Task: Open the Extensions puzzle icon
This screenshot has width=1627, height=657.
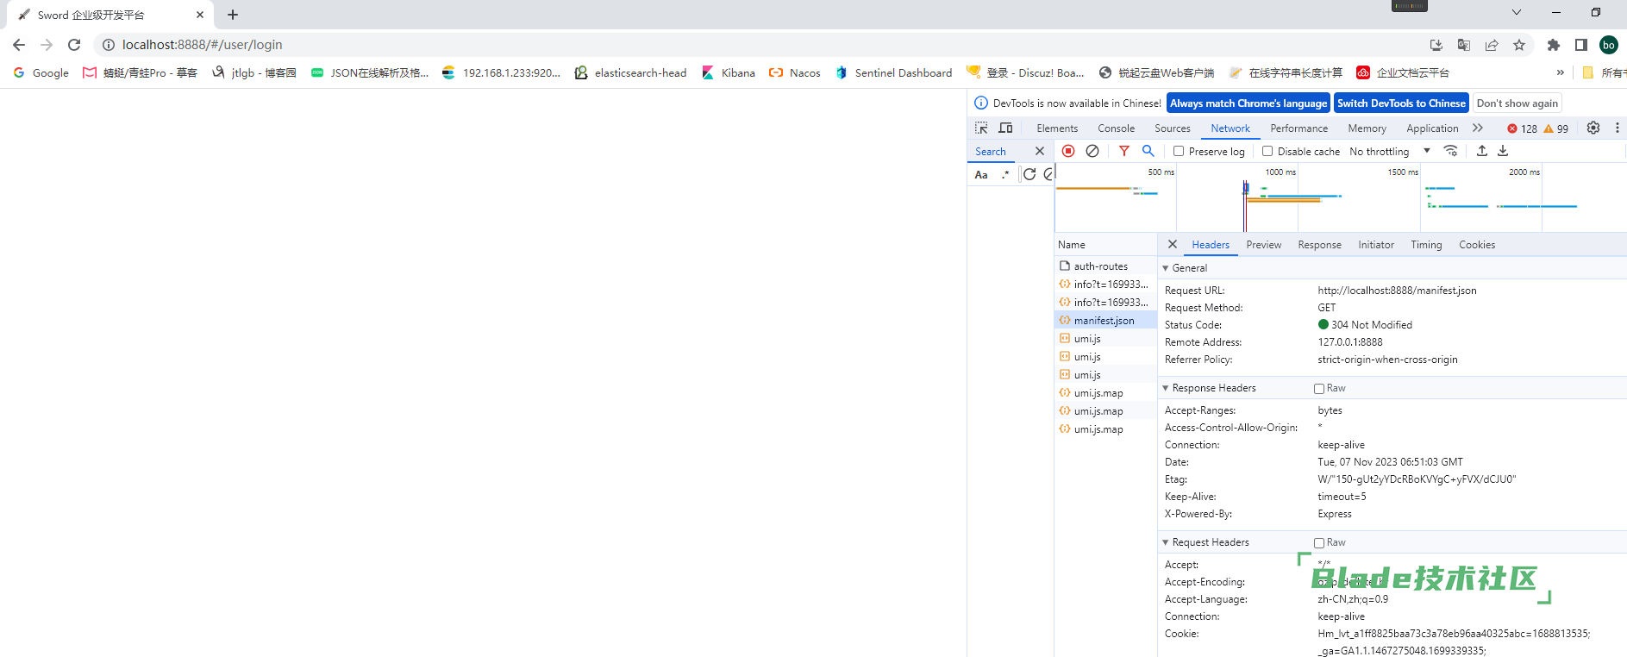Action: coord(1554,45)
